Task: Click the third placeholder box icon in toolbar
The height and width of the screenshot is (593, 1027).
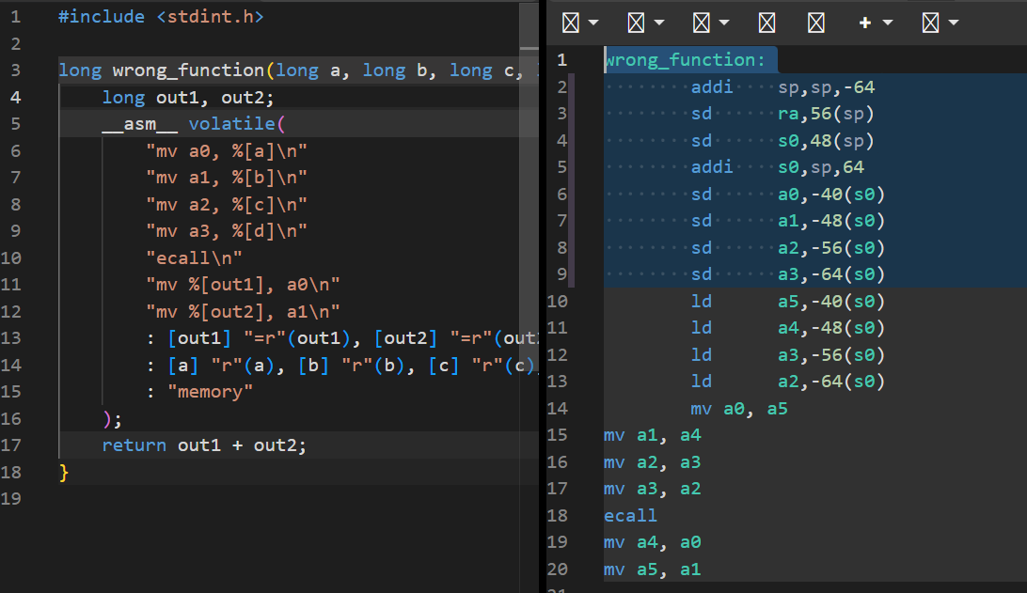Action: [x=702, y=23]
